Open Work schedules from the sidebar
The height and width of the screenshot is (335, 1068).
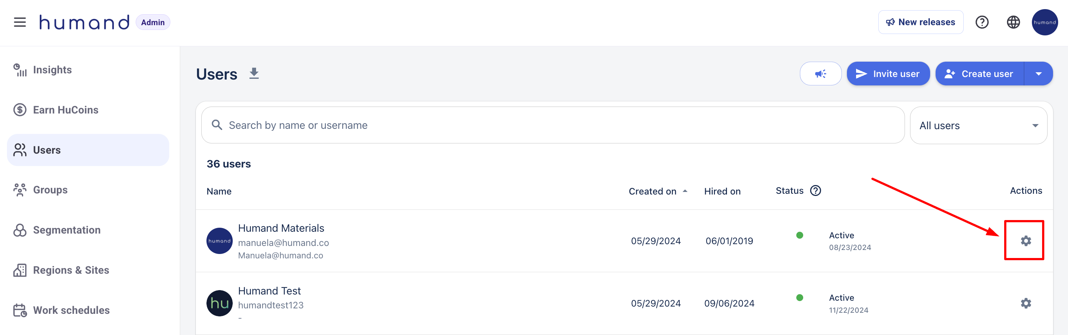[x=71, y=310]
